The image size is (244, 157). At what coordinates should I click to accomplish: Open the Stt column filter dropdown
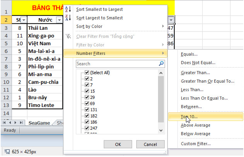click(24, 20)
